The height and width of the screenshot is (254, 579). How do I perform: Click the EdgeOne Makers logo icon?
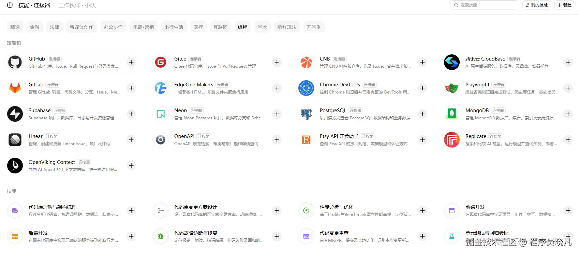[161, 88]
